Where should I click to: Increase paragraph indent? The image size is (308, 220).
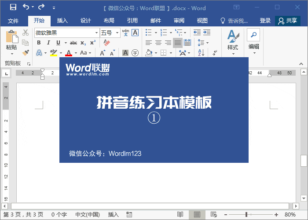click(x=207, y=33)
